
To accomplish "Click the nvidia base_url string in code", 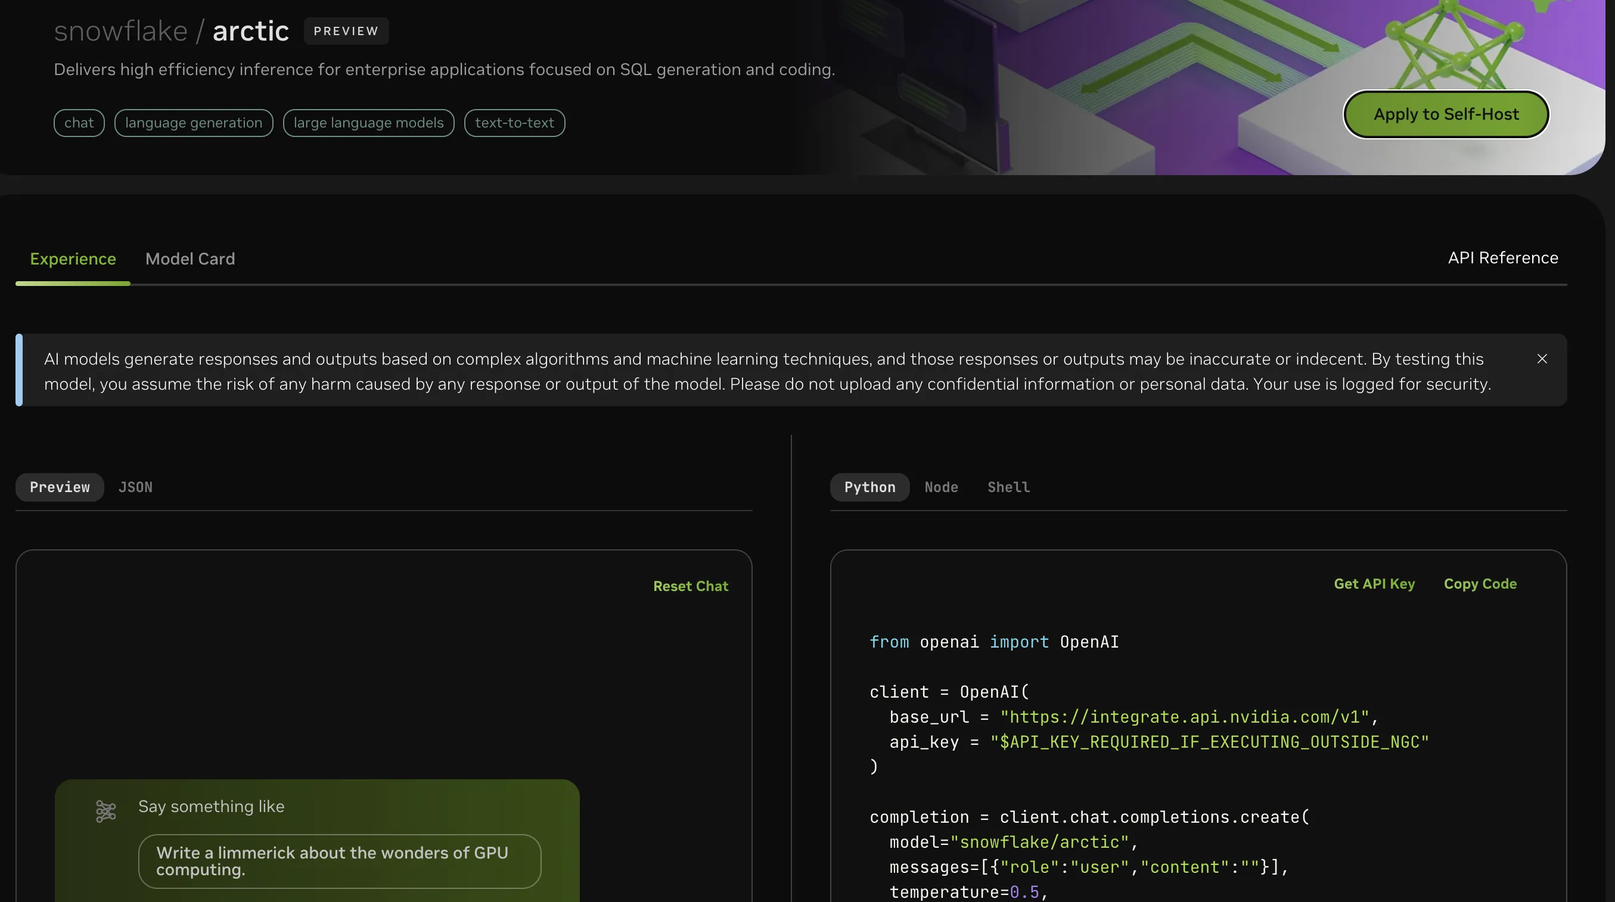I will (x=1184, y=717).
